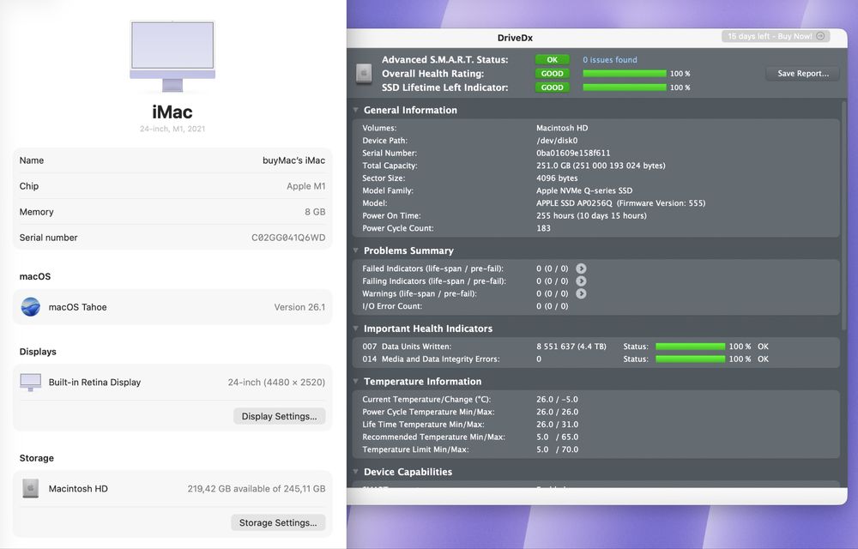
Task: Click the GOOD badge for Overall Health Rating
Action: coord(552,73)
